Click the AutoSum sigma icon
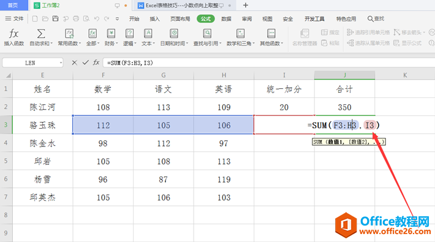 coord(41,34)
